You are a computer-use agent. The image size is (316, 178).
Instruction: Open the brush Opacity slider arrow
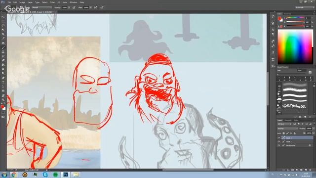pos(69,7)
